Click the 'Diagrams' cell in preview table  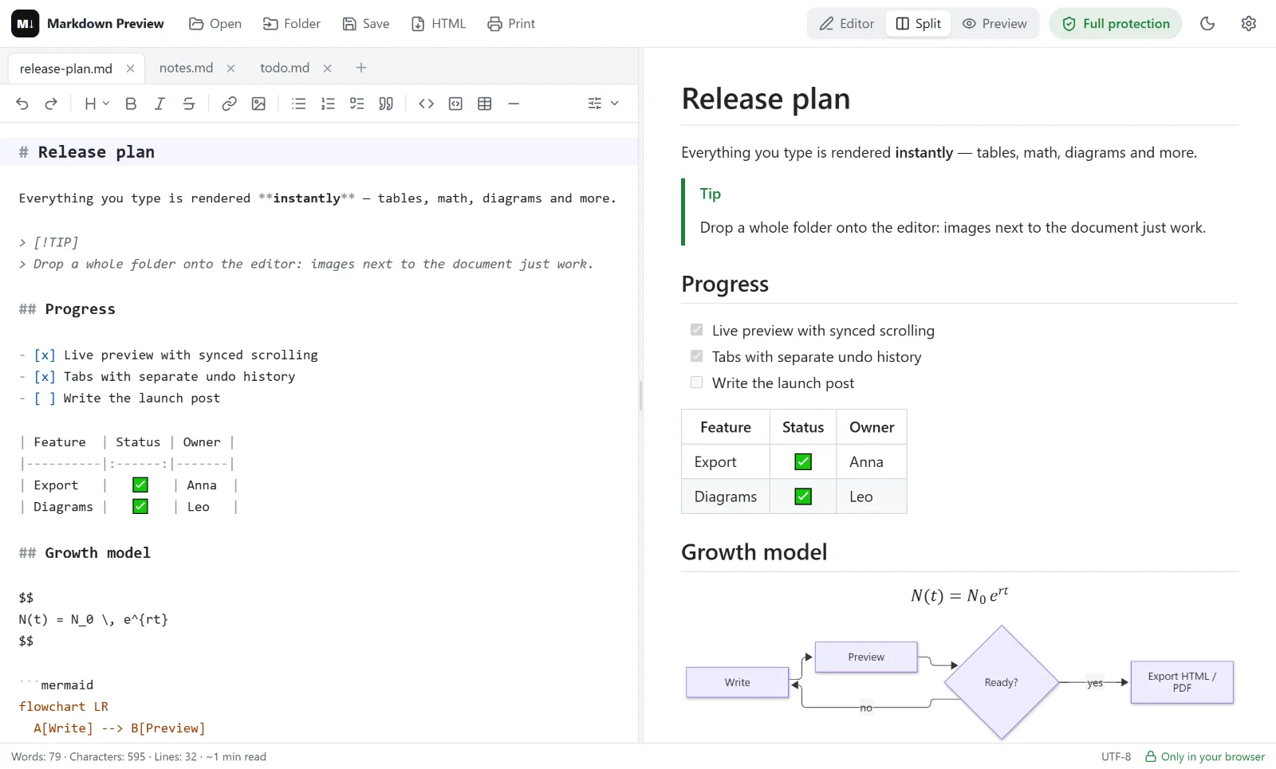pyautogui.click(x=726, y=496)
